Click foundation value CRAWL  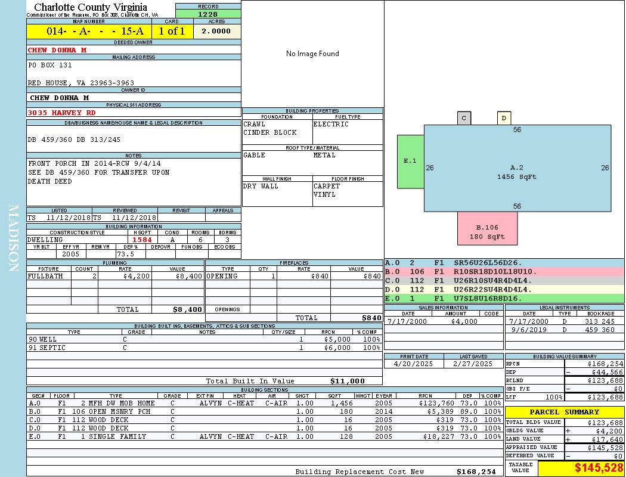(255, 124)
